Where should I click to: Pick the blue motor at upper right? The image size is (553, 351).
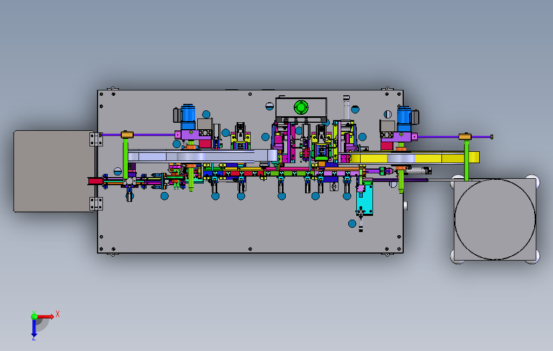pyautogui.click(x=404, y=119)
